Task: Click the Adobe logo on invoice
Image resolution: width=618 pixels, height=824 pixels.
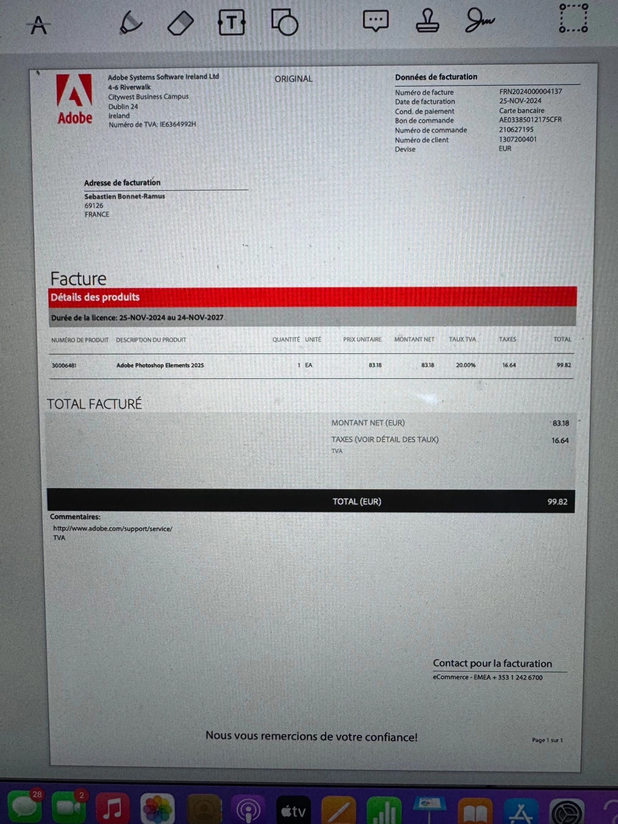Action: tap(74, 99)
